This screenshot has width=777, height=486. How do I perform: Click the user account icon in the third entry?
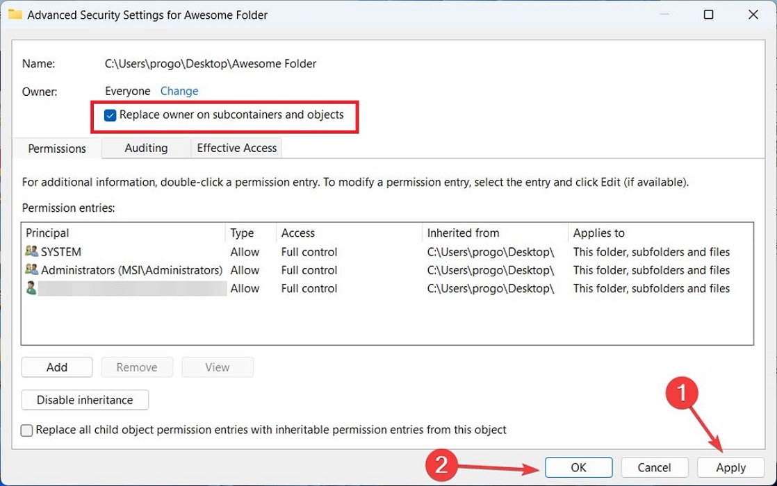(31, 288)
